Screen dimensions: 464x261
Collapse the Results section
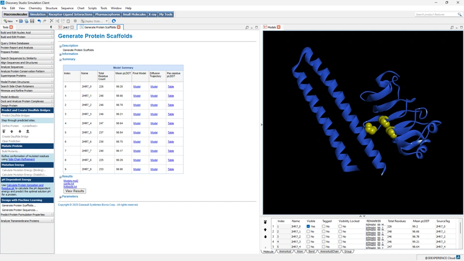(60, 177)
